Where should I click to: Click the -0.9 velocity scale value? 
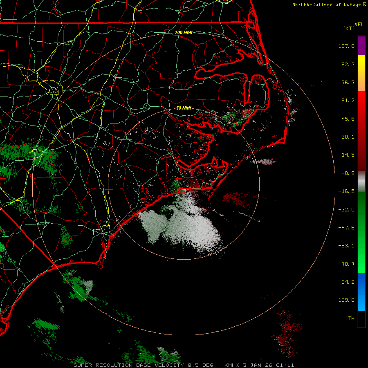(x=348, y=173)
